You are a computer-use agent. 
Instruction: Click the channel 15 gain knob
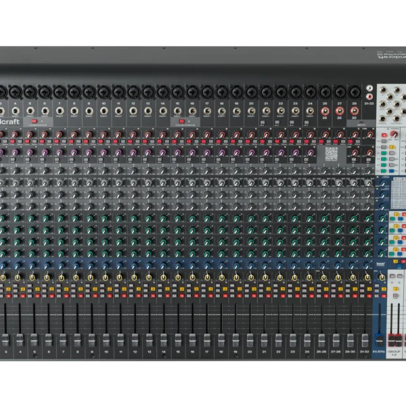click(177, 134)
